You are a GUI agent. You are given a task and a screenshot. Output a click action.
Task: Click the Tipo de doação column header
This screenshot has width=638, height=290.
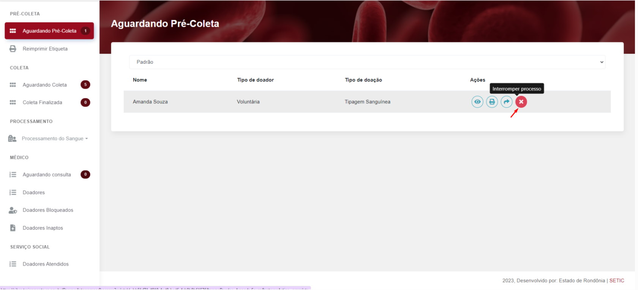pyautogui.click(x=363, y=80)
